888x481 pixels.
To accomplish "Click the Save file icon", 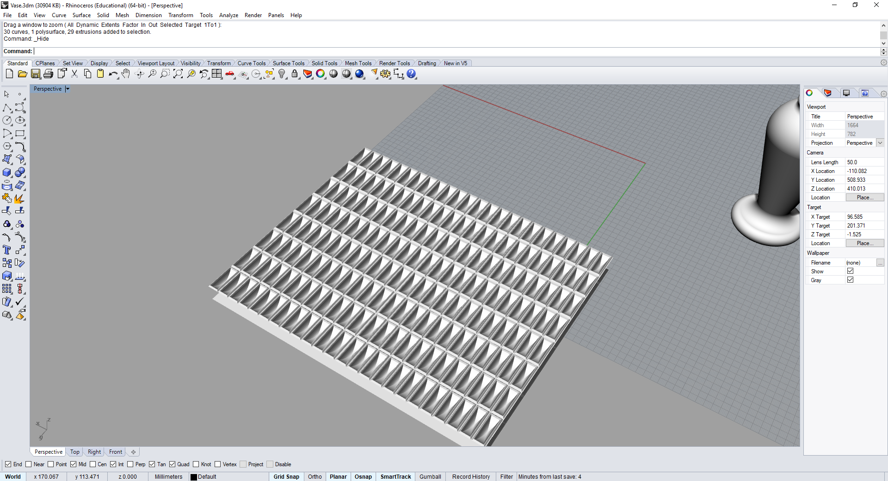I will [x=36, y=74].
